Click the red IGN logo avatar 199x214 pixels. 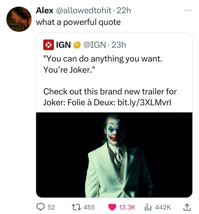[x=47, y=45]
